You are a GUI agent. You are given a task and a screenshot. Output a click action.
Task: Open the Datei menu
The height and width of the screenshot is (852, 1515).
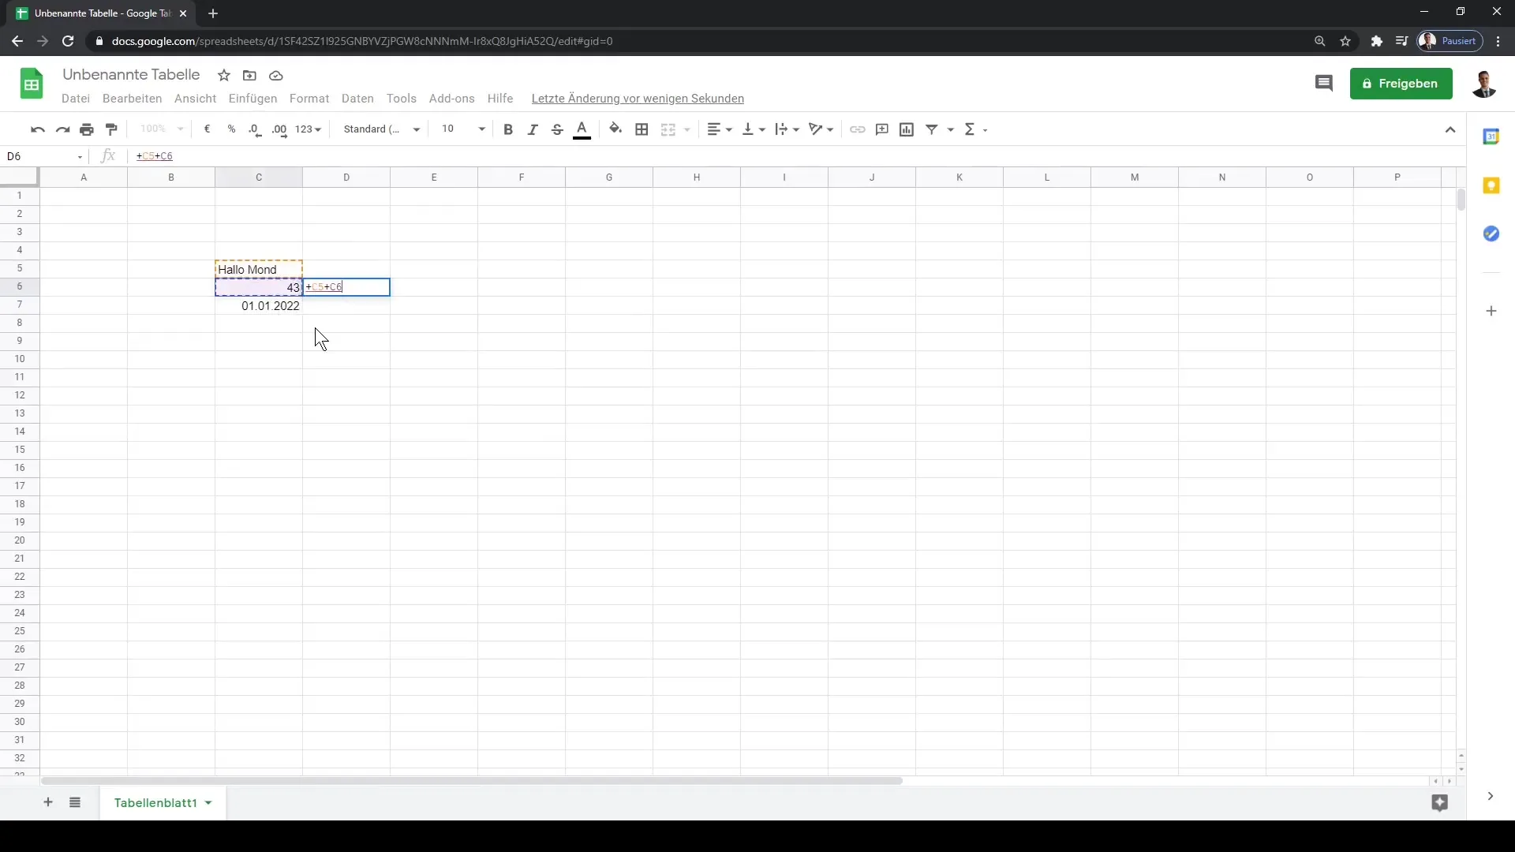point(74,98)
